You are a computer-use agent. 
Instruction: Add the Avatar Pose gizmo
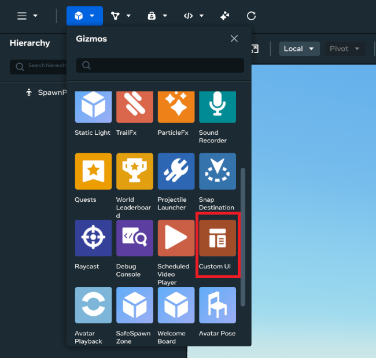218,305
